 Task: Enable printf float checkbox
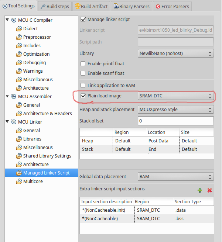[83, 63]
